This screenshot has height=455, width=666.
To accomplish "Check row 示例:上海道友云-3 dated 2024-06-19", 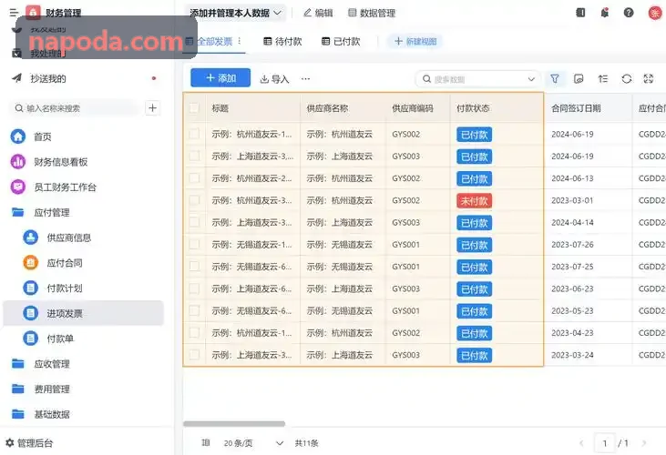I will click(194, 156).
